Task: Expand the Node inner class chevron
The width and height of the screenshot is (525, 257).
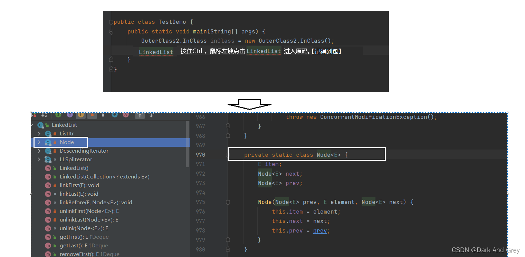Action: click(39, 142)
